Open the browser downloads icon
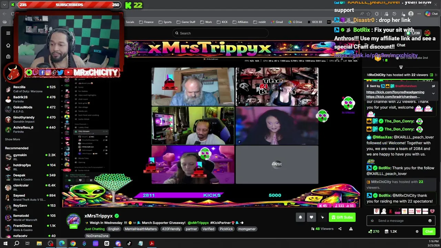Viewport: 441px width, 248px height. tap(402, 14)
